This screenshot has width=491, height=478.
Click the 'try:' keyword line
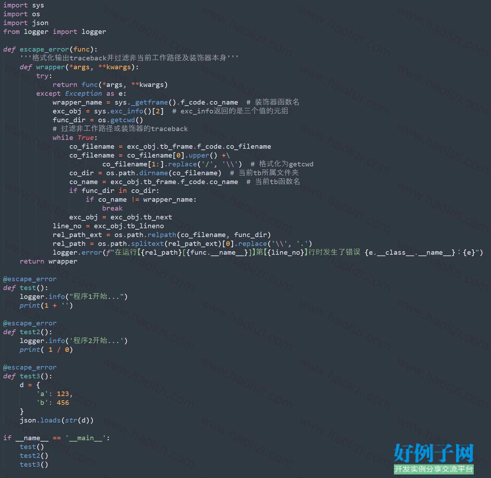click(x=44, y=76)
